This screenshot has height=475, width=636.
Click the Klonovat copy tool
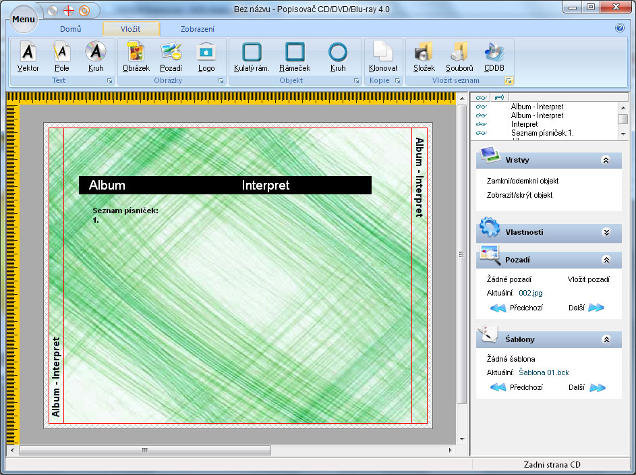click(383, 56)
